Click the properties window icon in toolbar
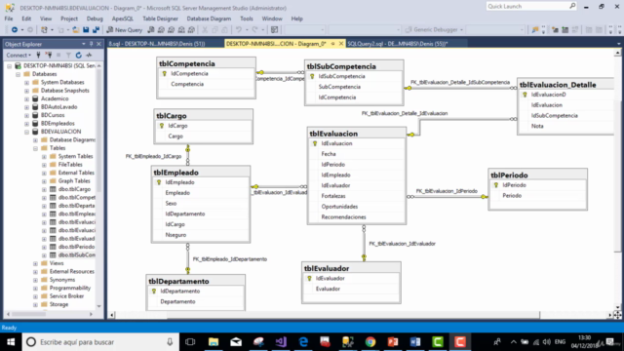The image size is (624, 351). [274, 30]
